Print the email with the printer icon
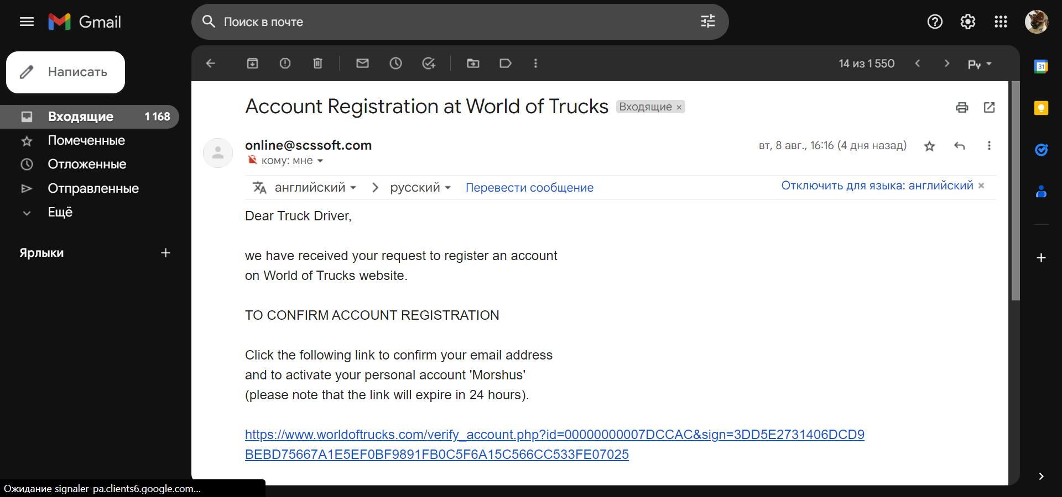1062x497 pixels. click(x=962, y=108)
